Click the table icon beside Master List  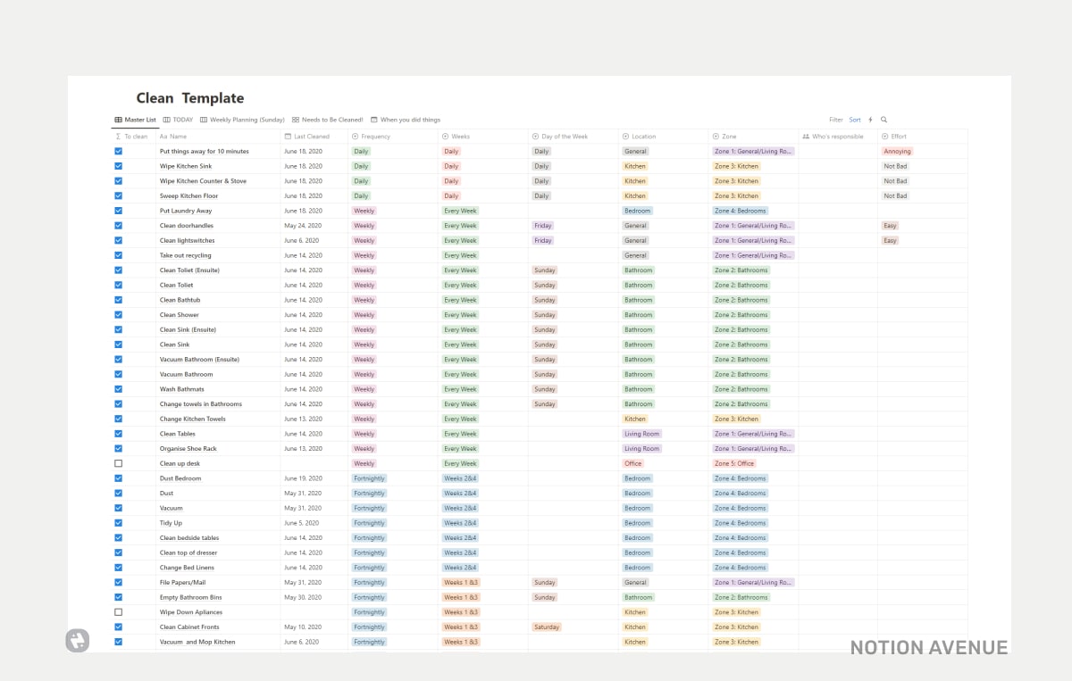[120, 119]
